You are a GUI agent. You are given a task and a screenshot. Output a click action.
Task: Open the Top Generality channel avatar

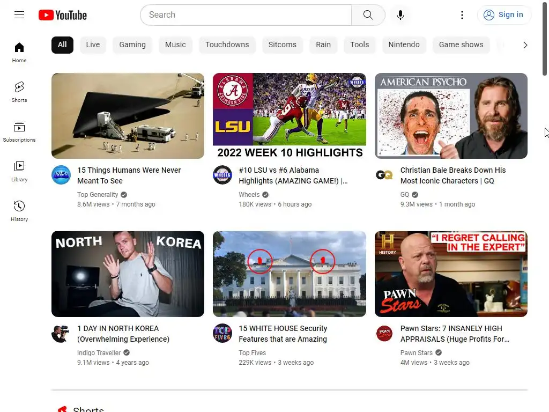pos(61,175)
